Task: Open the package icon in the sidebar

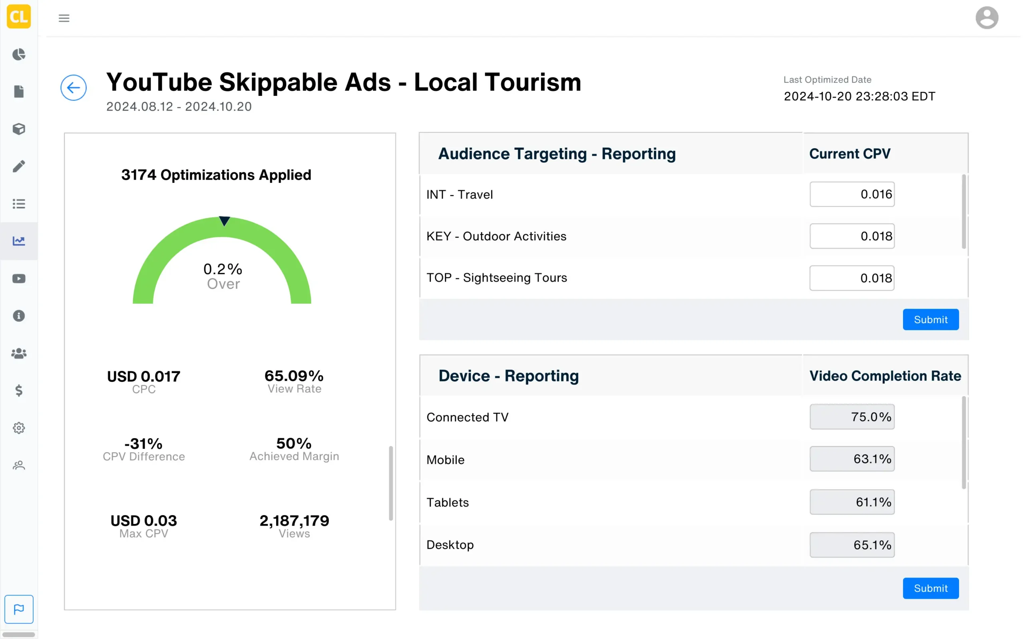Action: [x=19, y=129]
